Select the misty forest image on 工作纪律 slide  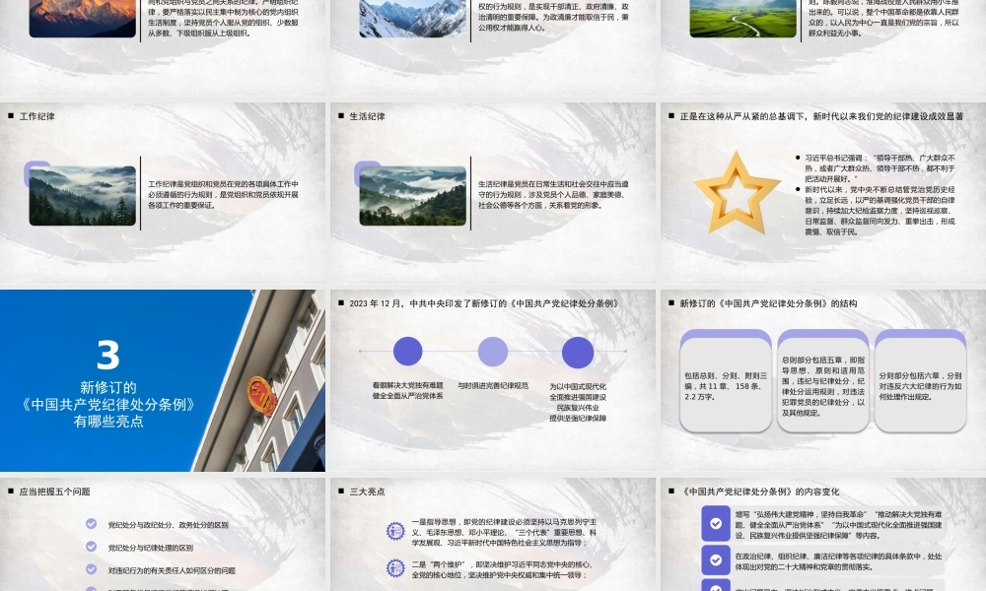click(x=83, y=195)
